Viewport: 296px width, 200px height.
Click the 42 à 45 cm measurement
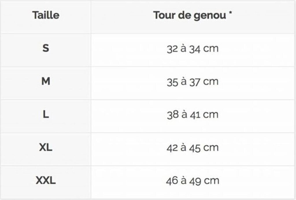(x=193, y=148)
